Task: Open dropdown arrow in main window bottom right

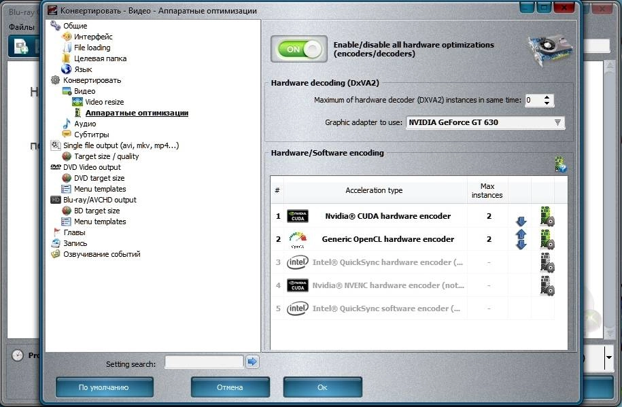Action: 609,357
